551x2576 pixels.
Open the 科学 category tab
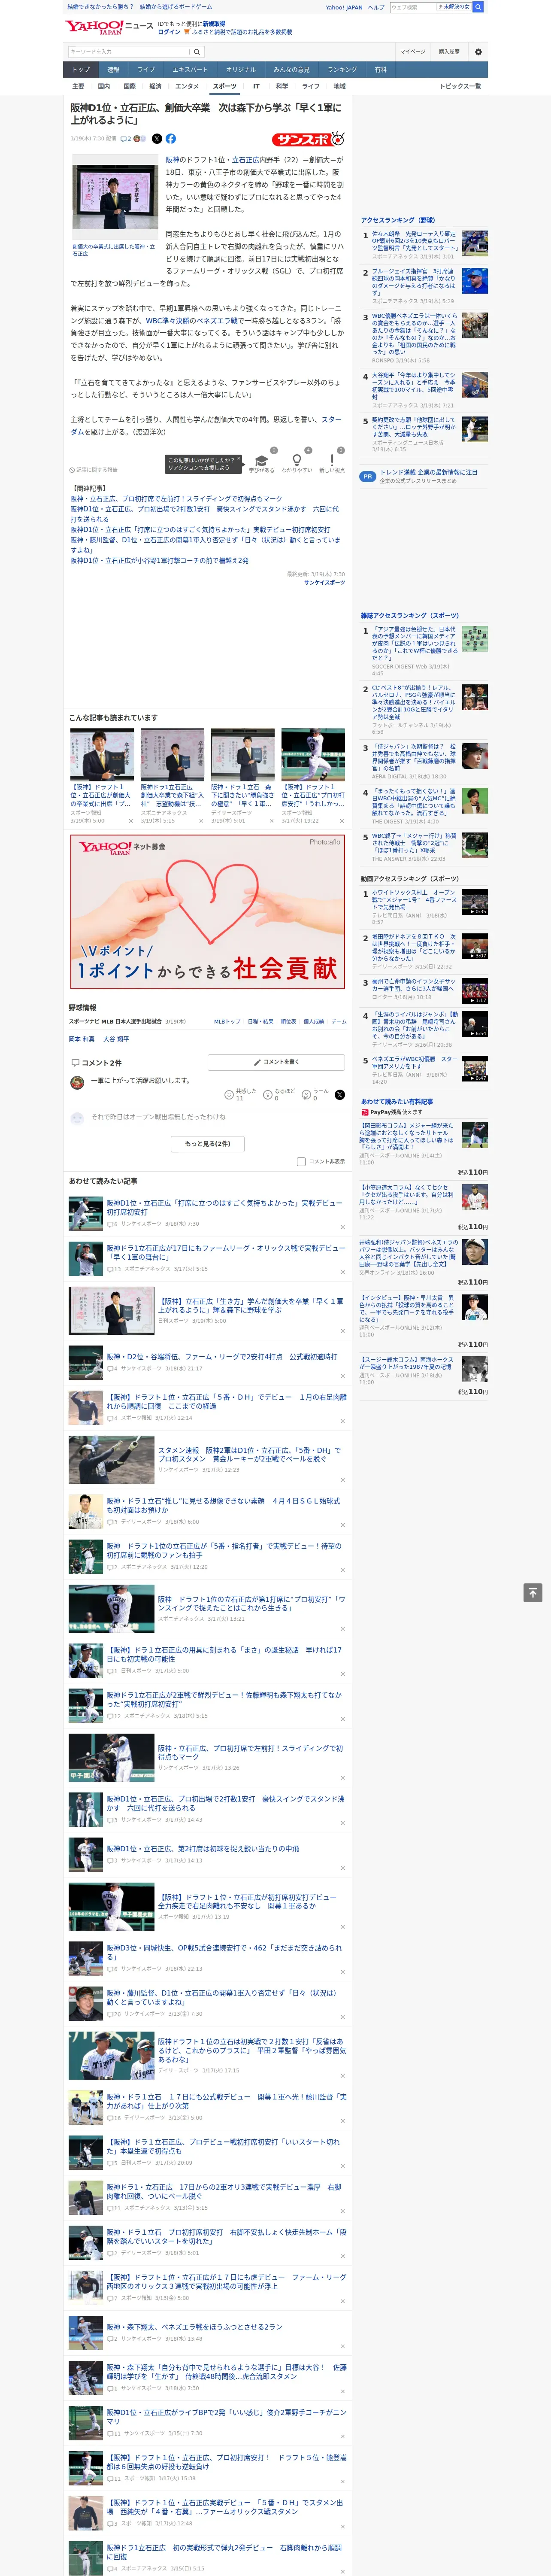point(282,86)
